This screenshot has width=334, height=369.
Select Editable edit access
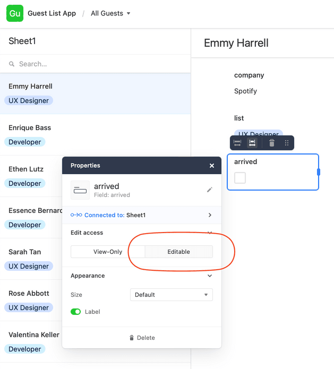coord(178,252)
